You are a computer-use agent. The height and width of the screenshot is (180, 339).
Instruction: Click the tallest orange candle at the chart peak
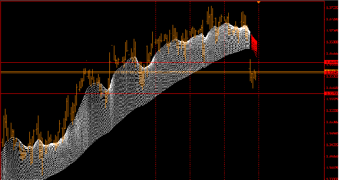tap(211, 17)
